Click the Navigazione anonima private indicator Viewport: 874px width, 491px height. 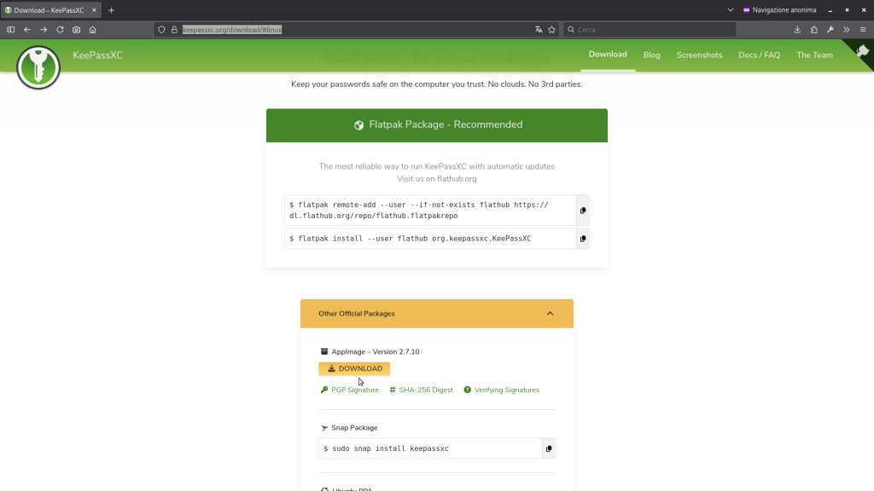click(x=779, y=10)
